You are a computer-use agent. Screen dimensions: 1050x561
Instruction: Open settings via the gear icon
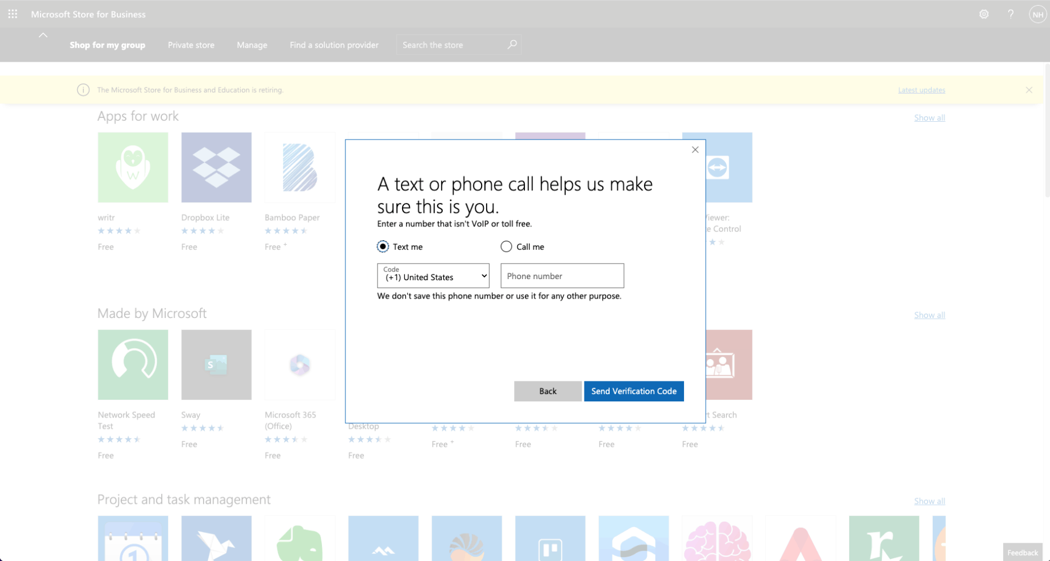click(x=984, y=14)
